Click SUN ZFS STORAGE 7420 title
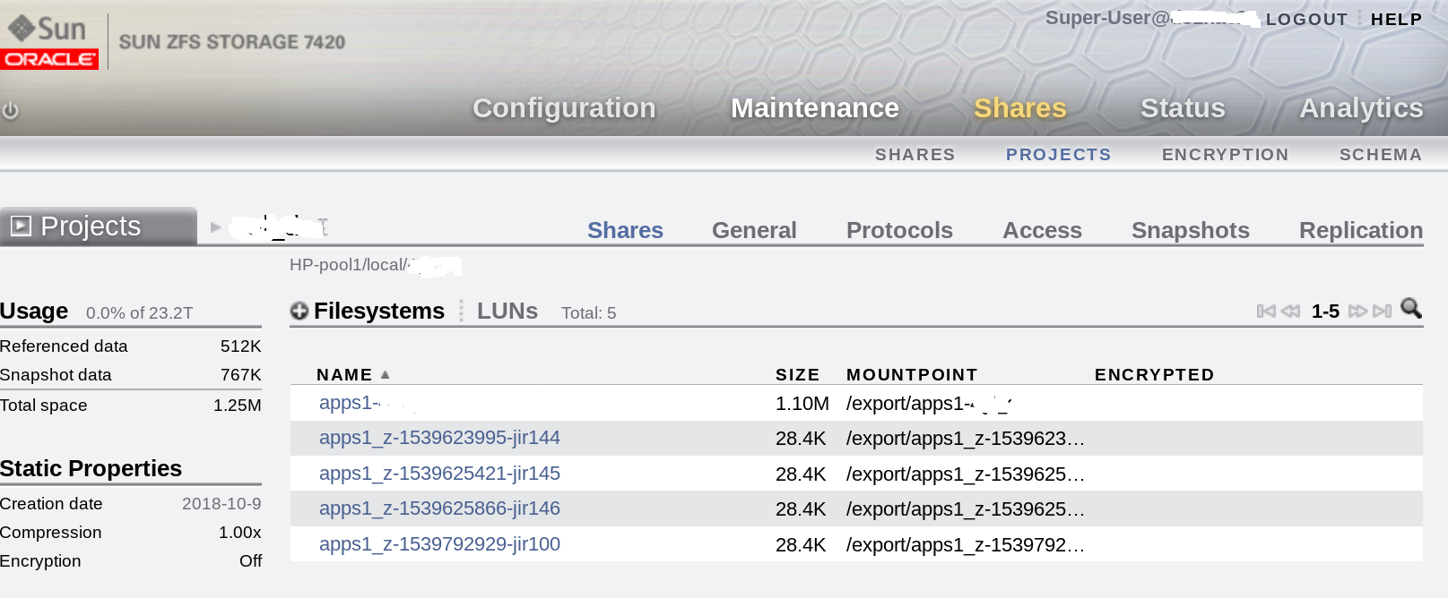The height and width of the screenshot is (598, 1448). tap(232, 42)
